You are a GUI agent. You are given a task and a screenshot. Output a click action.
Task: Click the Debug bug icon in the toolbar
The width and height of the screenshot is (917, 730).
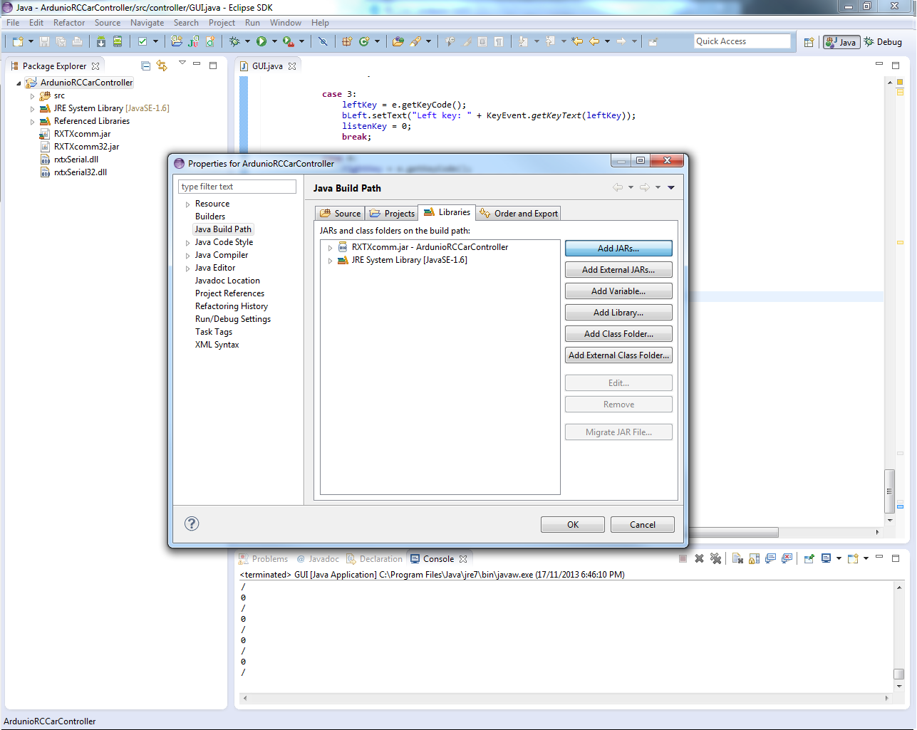tap(234, 42)
